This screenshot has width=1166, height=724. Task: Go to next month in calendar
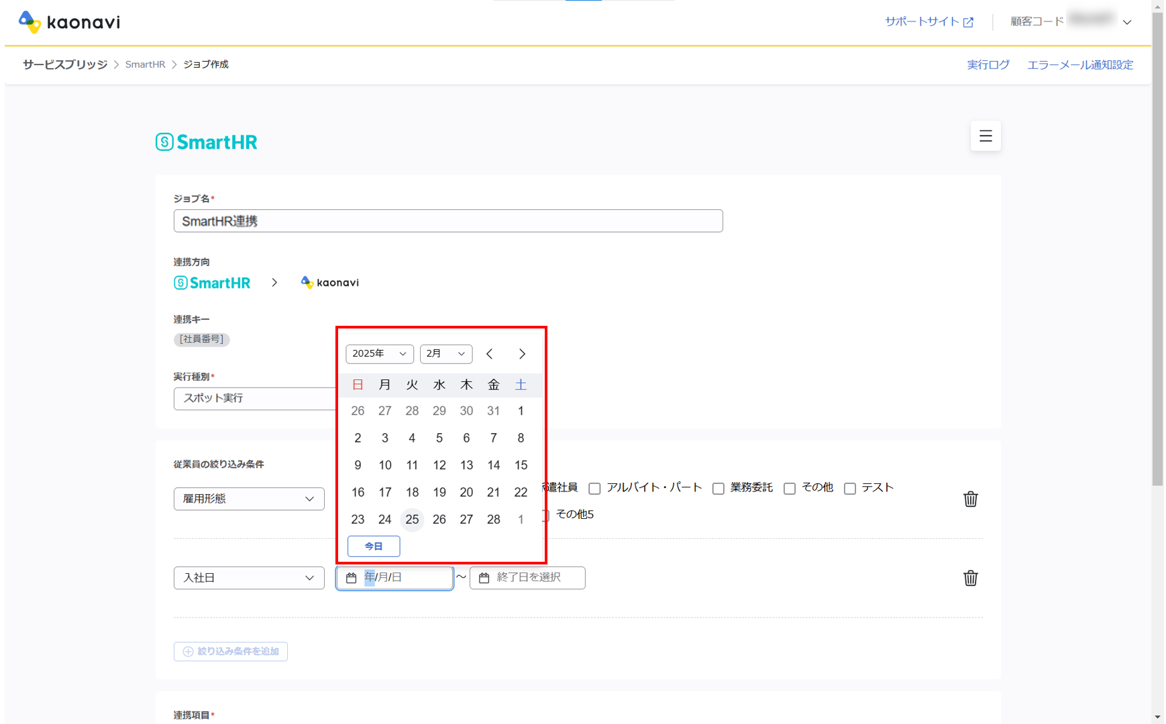pos(522,354)
